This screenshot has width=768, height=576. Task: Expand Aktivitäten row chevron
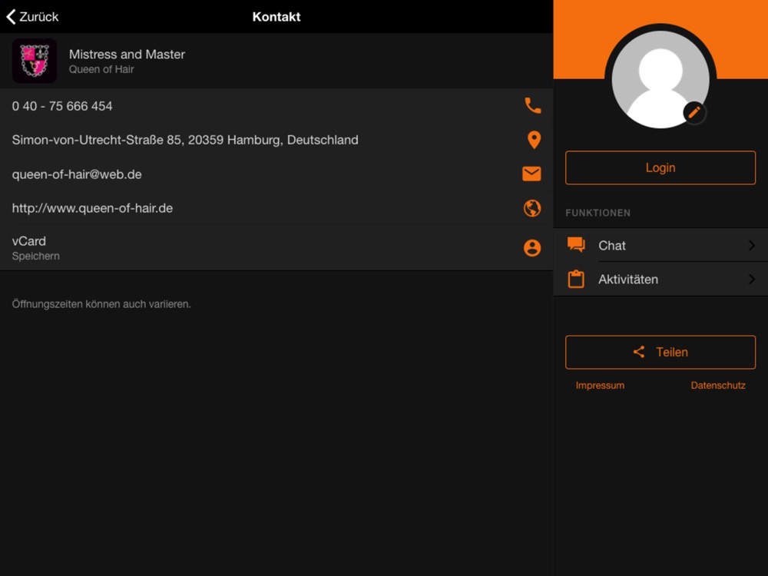[x=752, y=280]
